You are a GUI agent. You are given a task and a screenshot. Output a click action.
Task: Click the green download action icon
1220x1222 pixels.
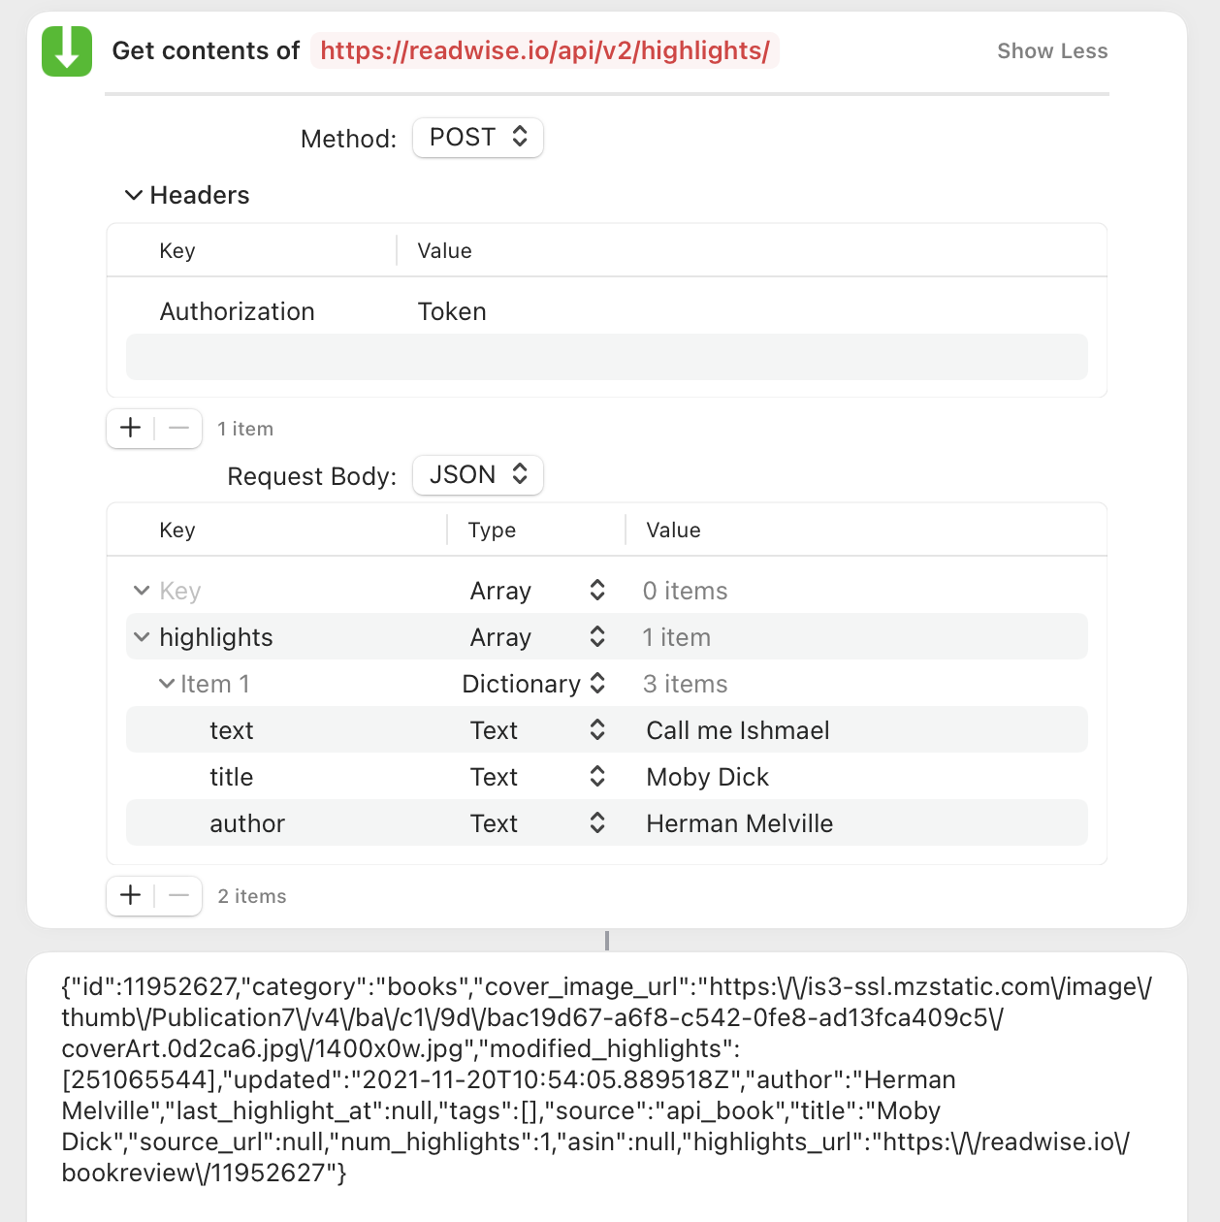[67, 51]
